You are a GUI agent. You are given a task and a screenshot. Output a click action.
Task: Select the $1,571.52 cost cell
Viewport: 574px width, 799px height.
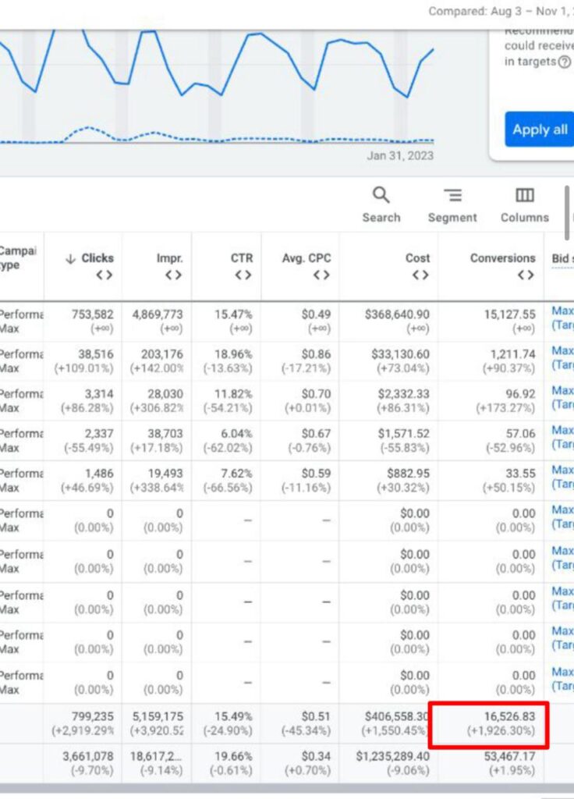[x=388, y=441]
